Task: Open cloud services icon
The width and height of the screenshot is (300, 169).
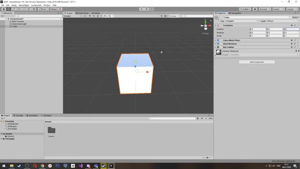Action: pos(255,9)
